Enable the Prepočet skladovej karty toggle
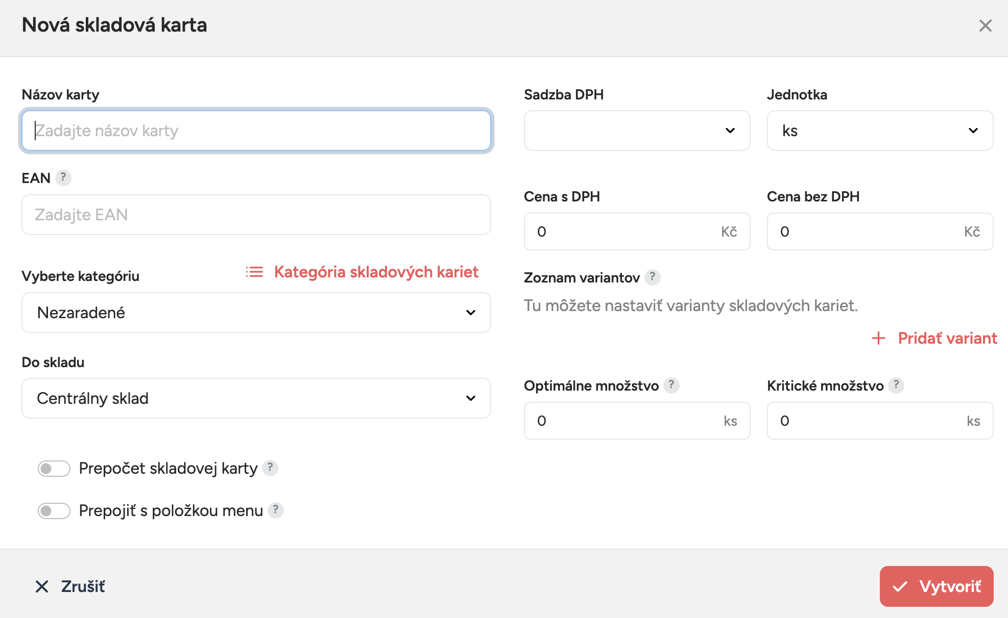This screenshot has width=1008, height=618. (x=54, y=468)
